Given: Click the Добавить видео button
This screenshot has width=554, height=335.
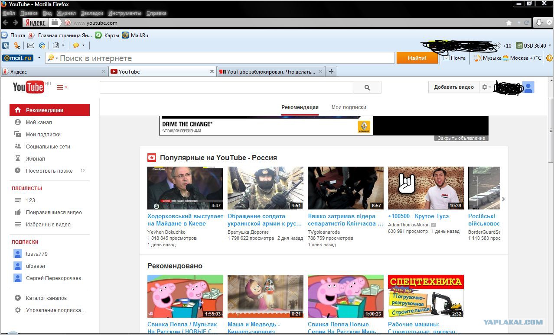Looking at the screenshot, I should point(454,87).
